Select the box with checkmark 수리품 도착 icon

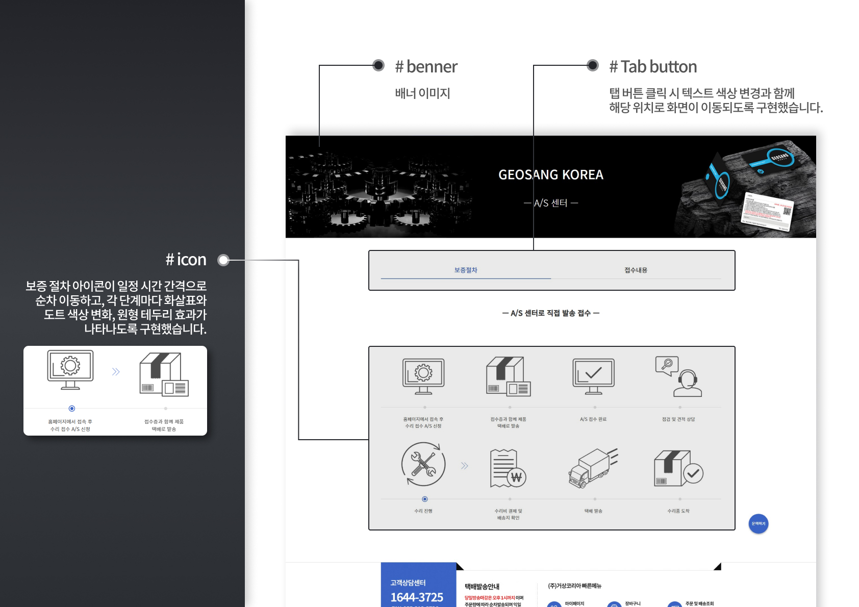point(678,468)
